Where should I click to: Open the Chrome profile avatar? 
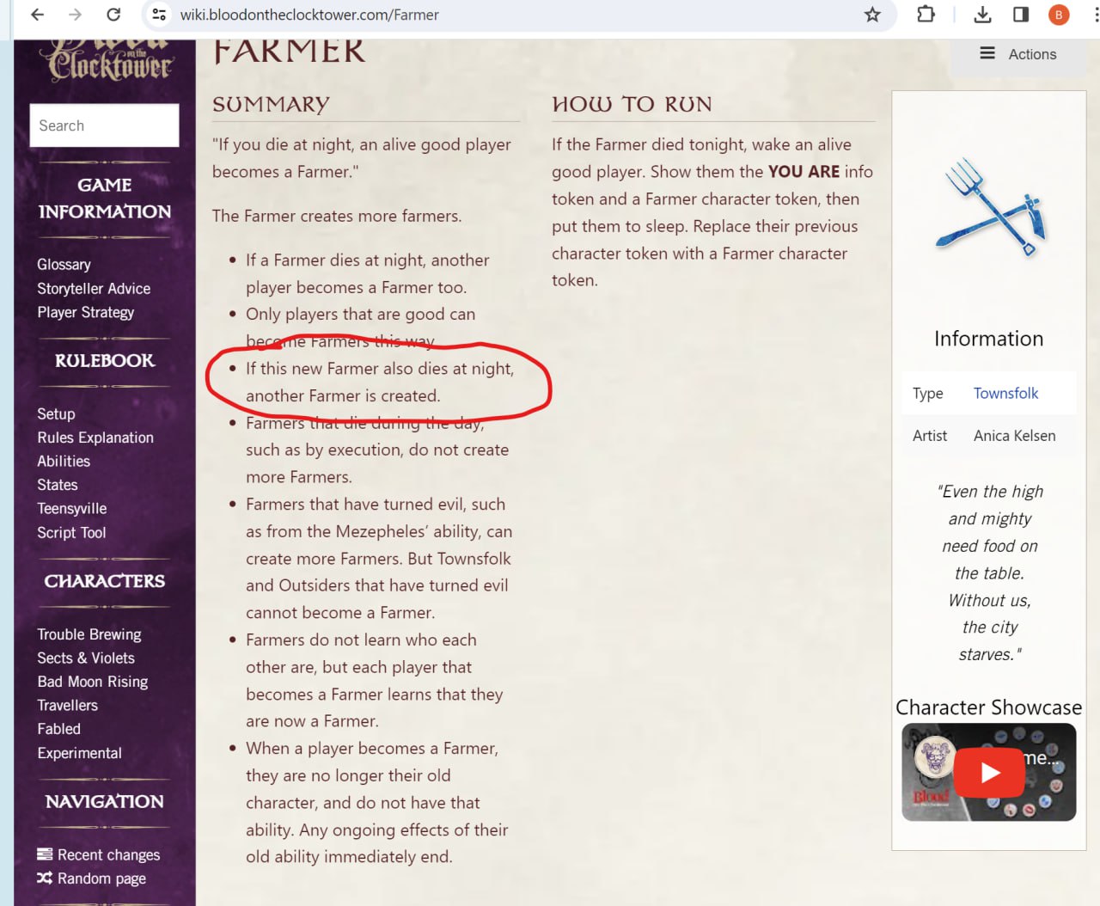pyautogui.click(x=1059, y=15)
